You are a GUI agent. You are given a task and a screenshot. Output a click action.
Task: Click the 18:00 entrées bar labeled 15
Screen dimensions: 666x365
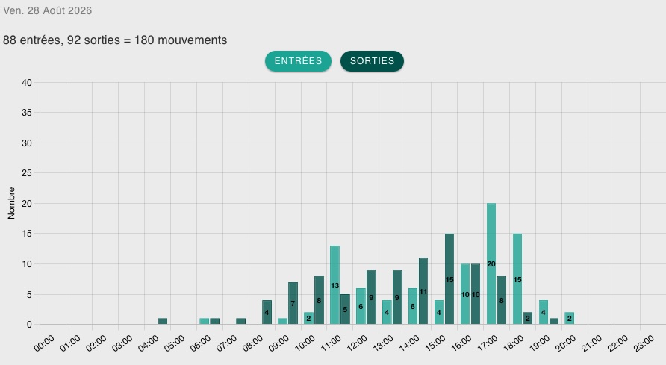point(517,279)
